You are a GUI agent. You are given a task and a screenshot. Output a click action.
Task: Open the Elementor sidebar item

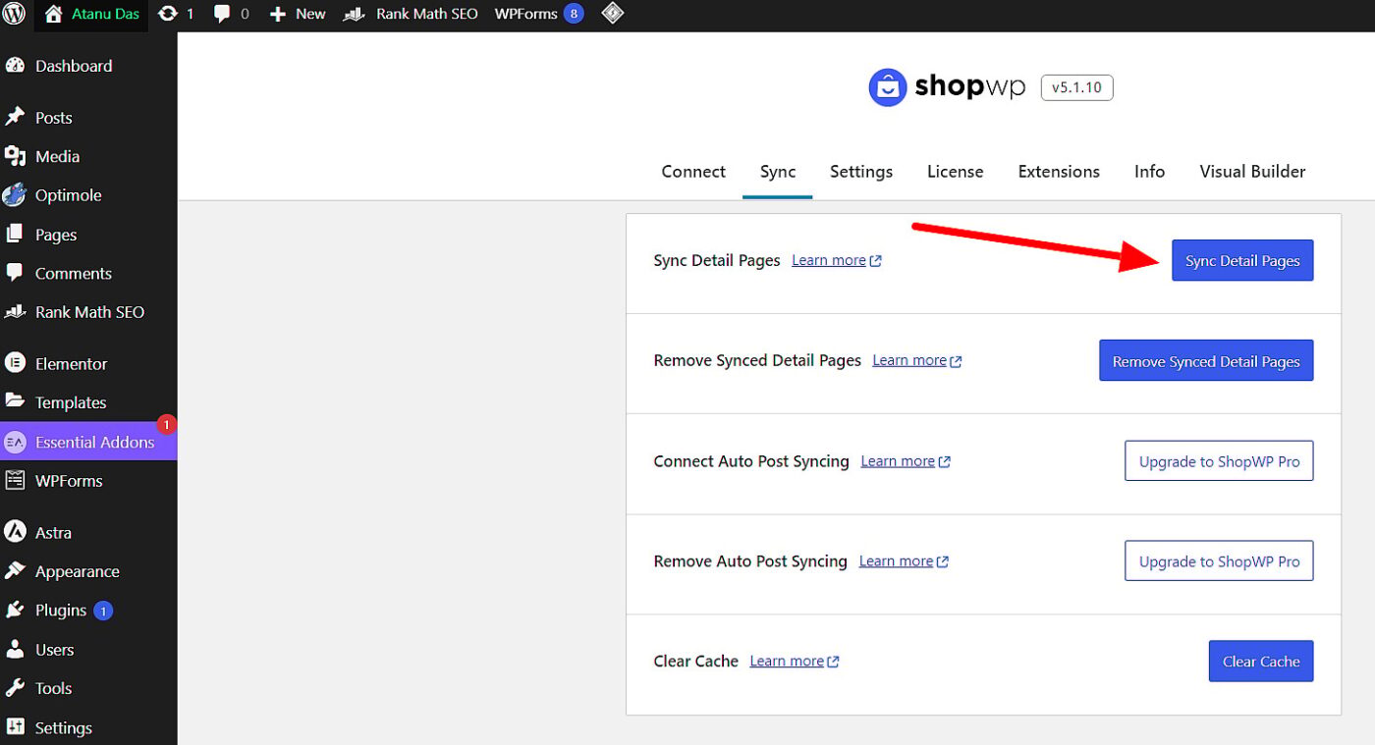click(88, 363)
